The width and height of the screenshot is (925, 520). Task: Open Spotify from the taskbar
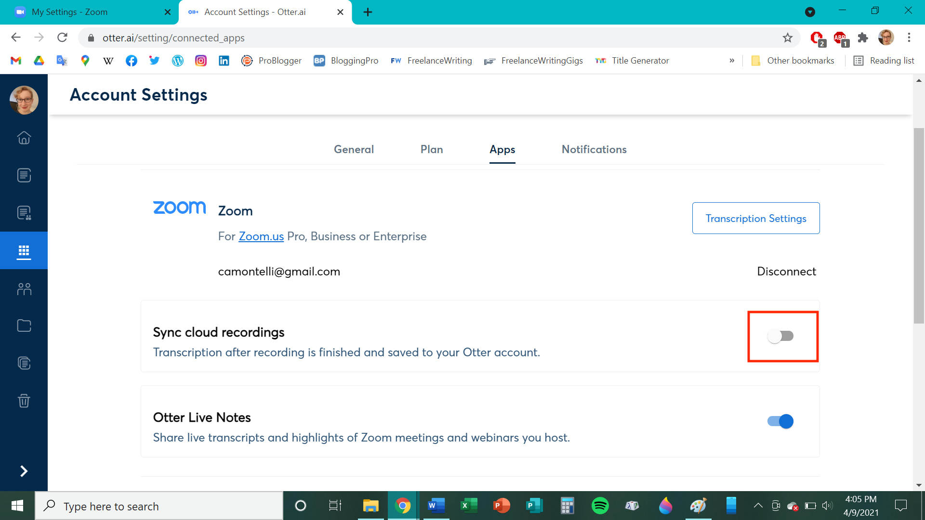click(x=600, y=506)
